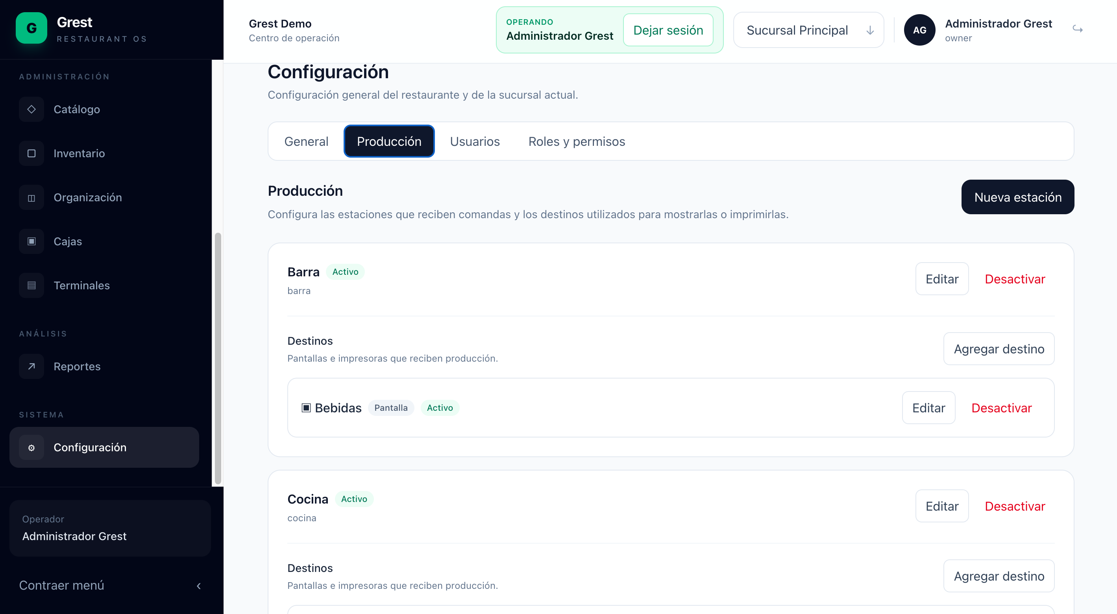Click the Inventario square icon
Screen dimensions: 1117x614
tap(31, 153)
